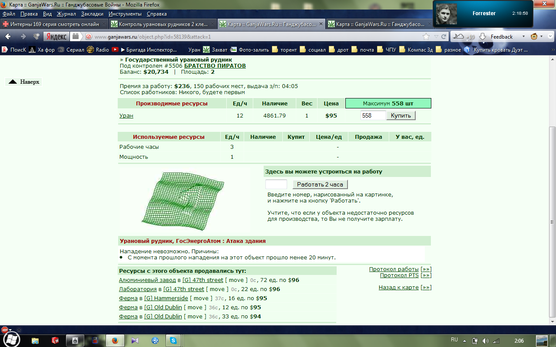This screenshot has width=556, height=347.
Task: Open Windows Explorer from the taskbar
Action: point(35,340)
